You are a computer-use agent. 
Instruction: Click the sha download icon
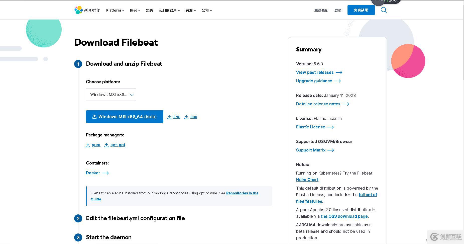tap(169, 117)
